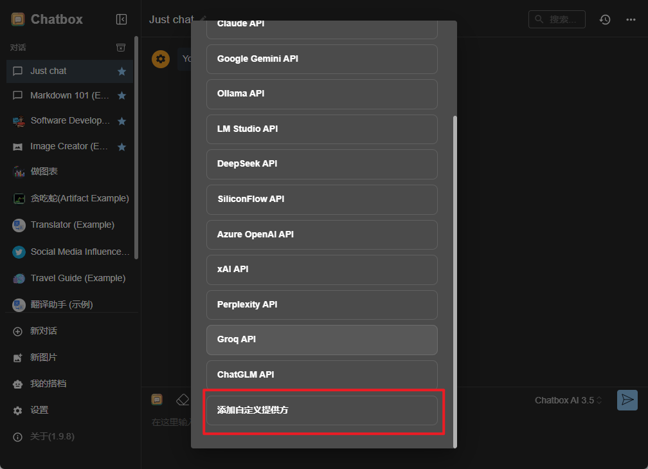
Task: Click the 新对话 plus circle icon
Action: 17,332
